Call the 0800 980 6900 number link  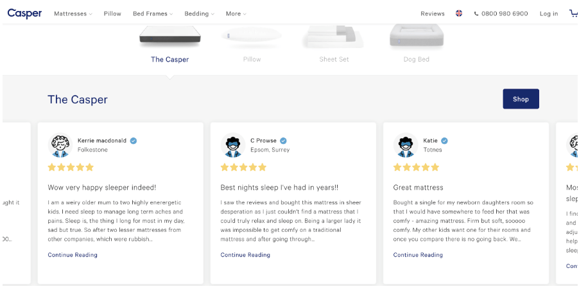pyautogui.click(x=505, y=13)
